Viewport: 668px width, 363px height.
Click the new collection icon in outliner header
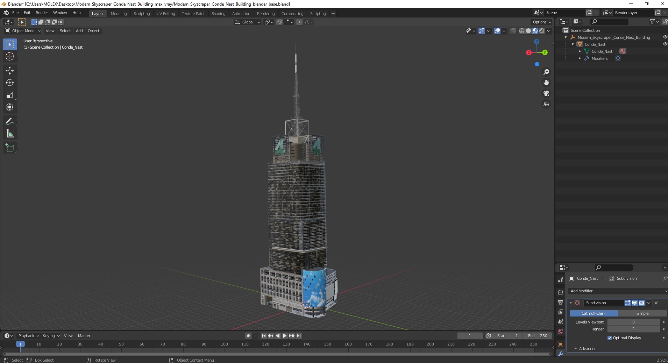665,22
